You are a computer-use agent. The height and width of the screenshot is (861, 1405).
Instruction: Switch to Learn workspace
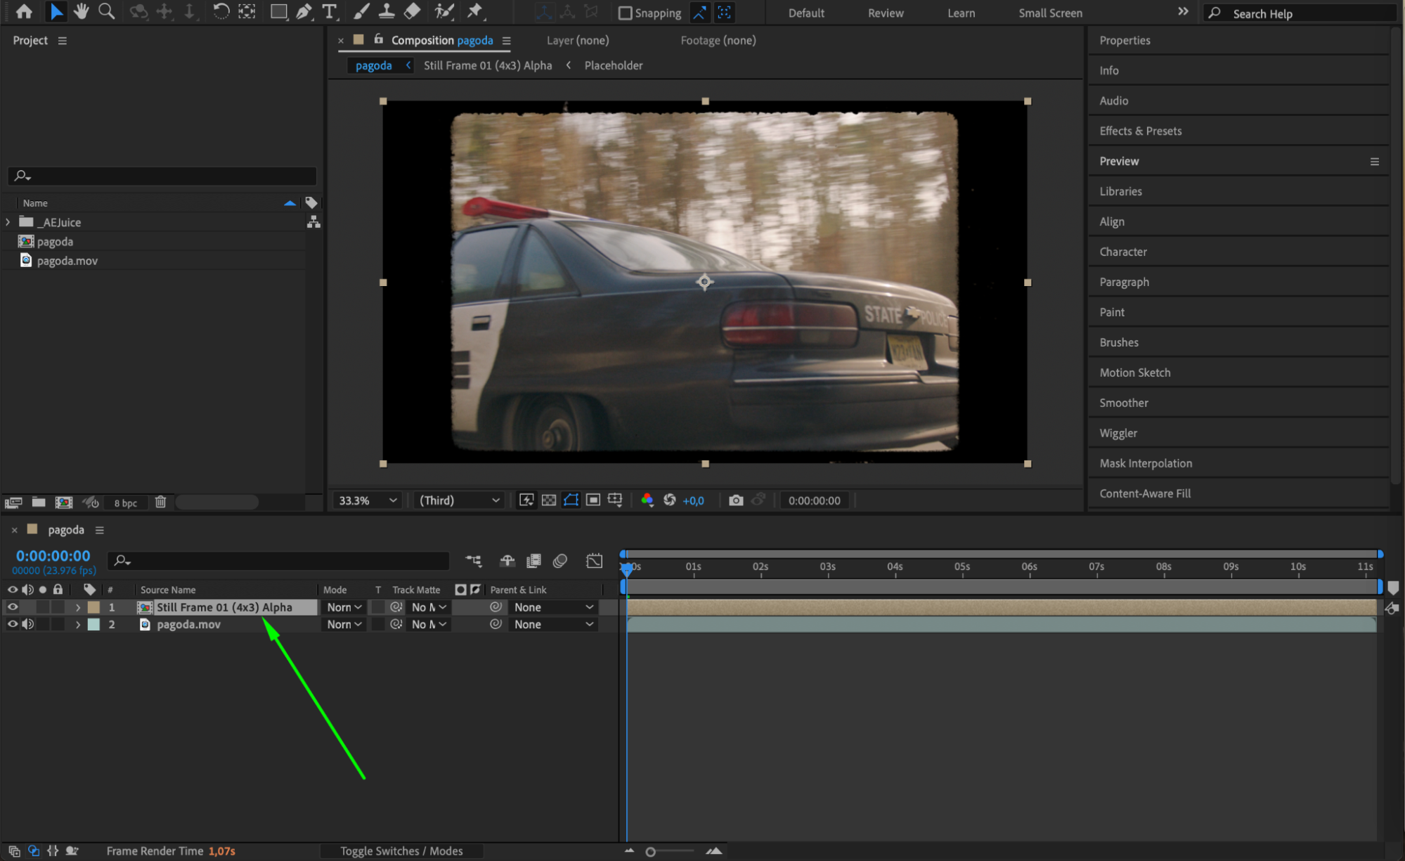pyautogui.click(x=961, y=13)
